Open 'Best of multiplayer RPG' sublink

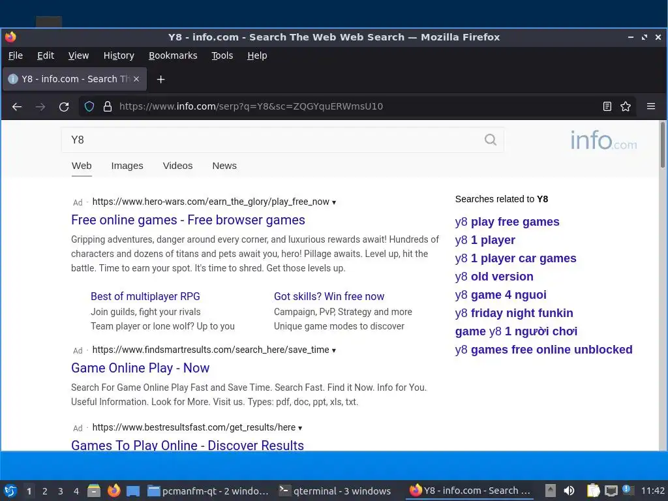[x=145, y=297]
